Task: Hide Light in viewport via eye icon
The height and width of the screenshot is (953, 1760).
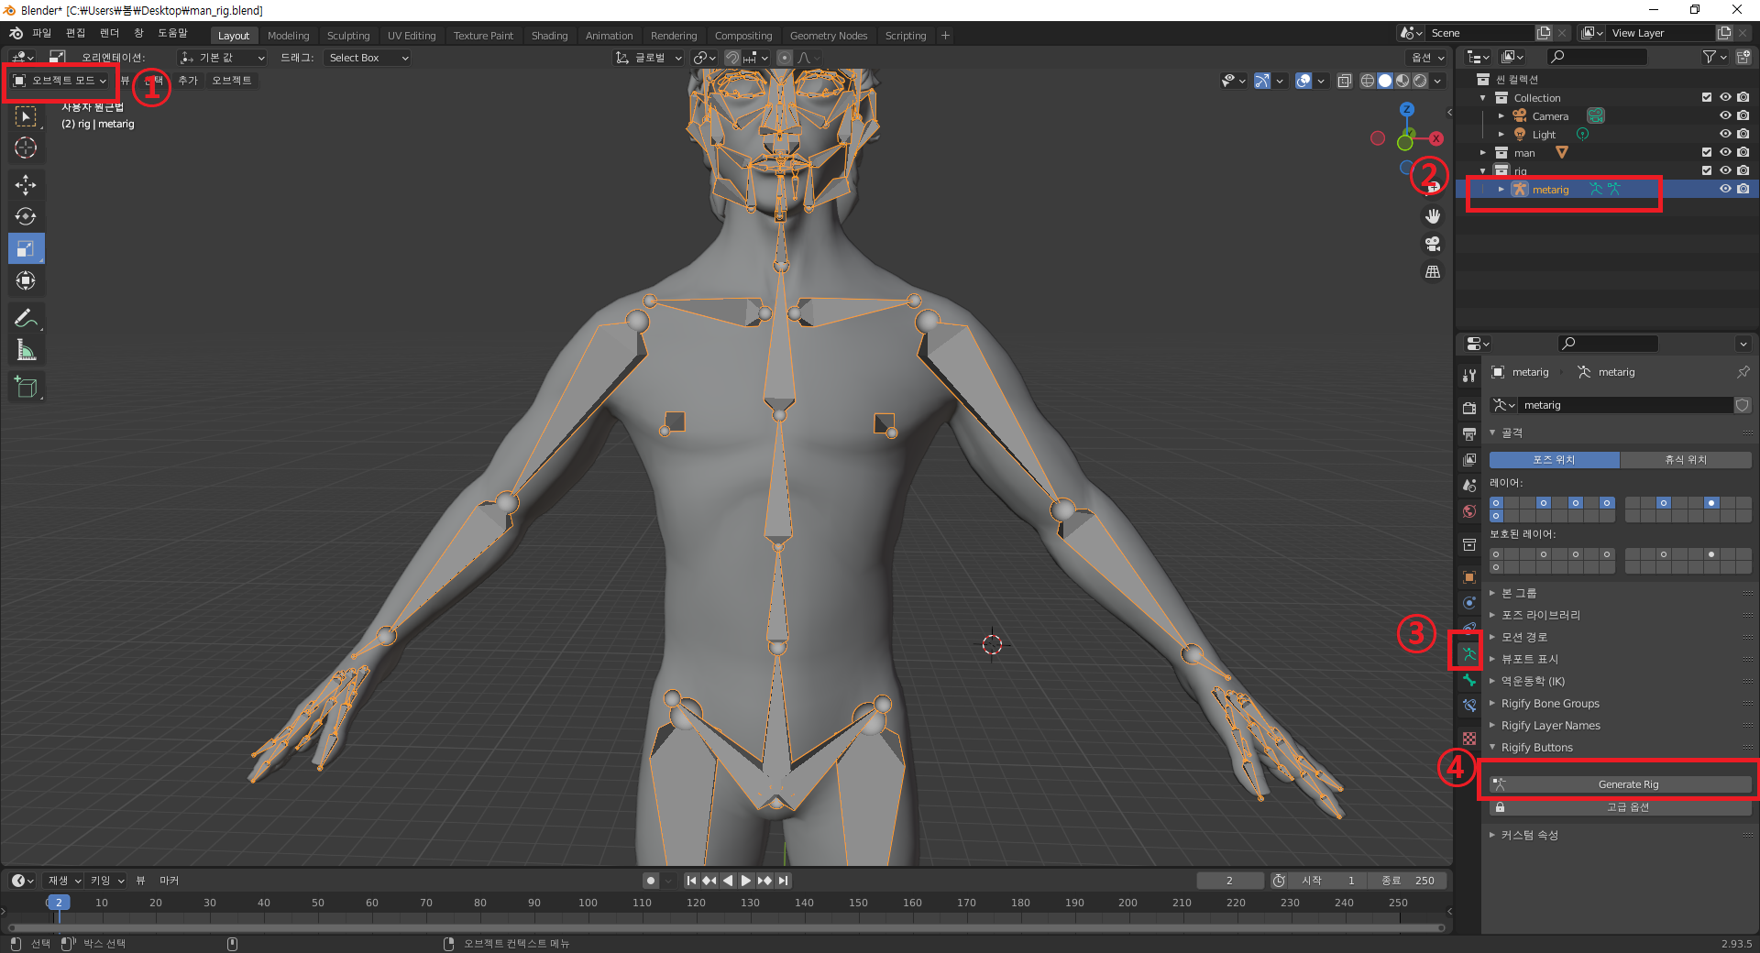Action: click(x=1725, y=135)
